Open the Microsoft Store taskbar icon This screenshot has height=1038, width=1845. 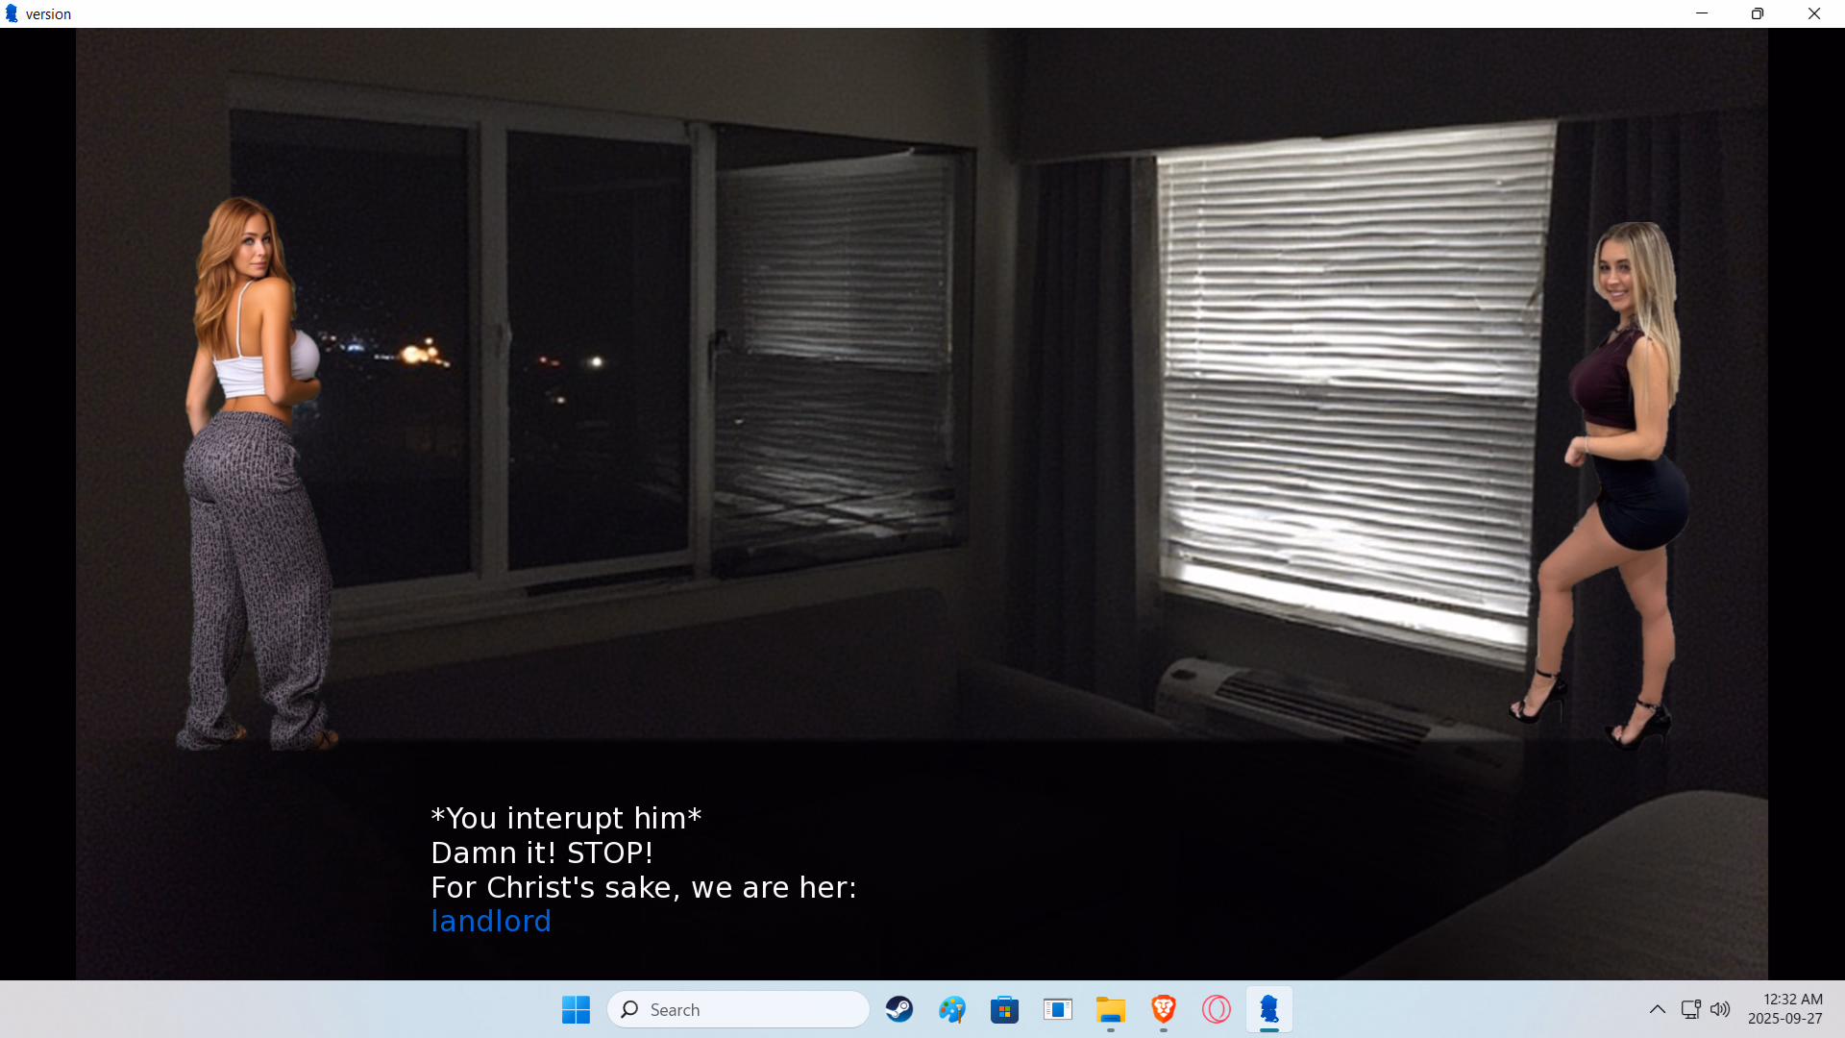coord(1004,1009)
